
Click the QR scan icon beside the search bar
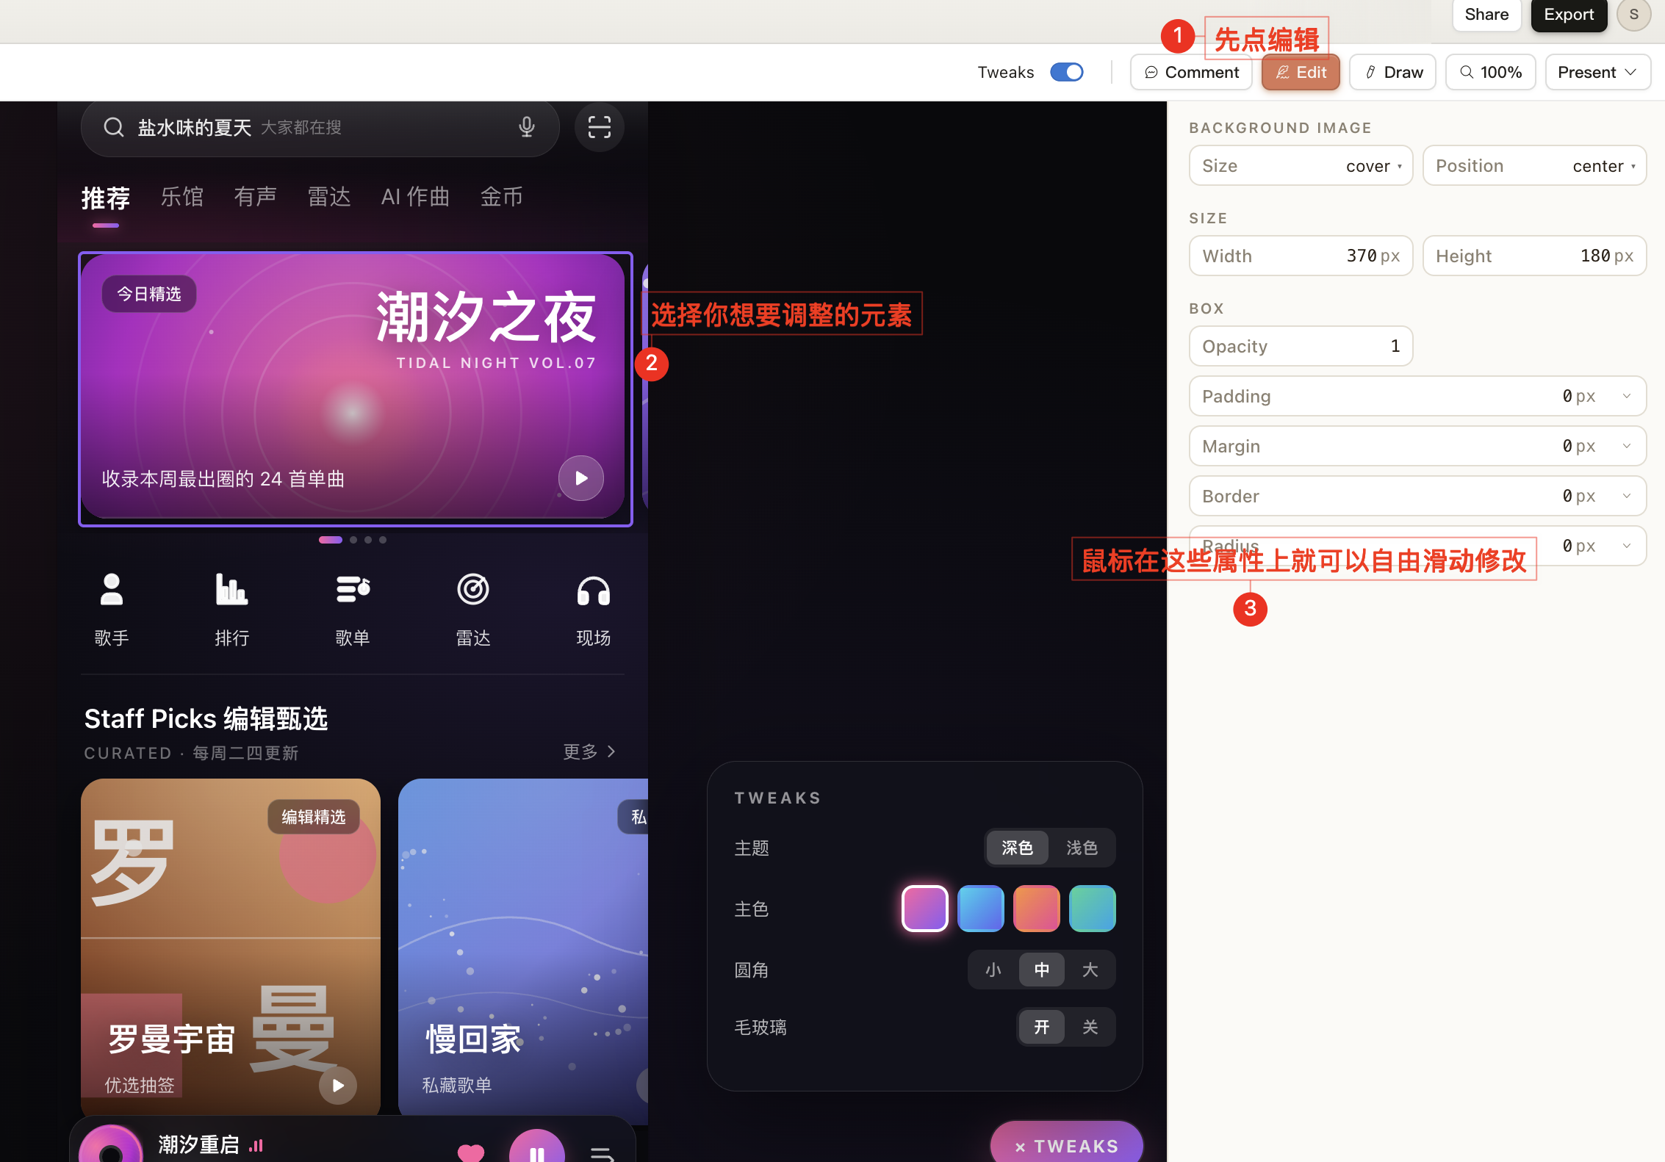point(599,126)
